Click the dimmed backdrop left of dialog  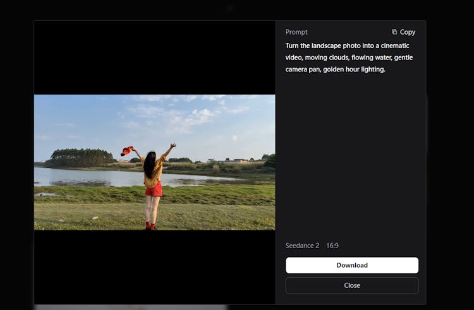16,158
